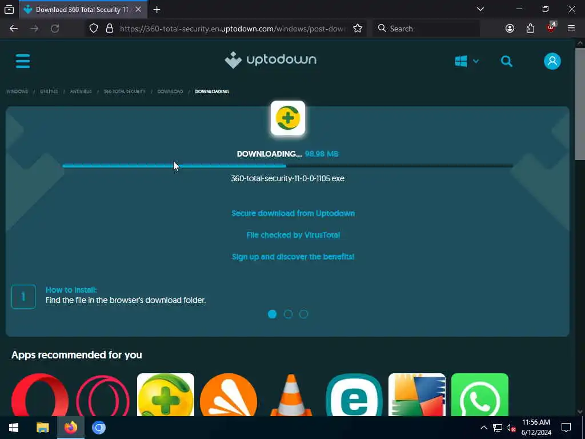List all tabs dropdown
The width and height of the screenshot is (585, 439).
pyautogui.click(x=480, y=9)
